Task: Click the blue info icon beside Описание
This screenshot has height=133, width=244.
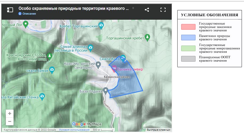Action: (x=20, y=14)
